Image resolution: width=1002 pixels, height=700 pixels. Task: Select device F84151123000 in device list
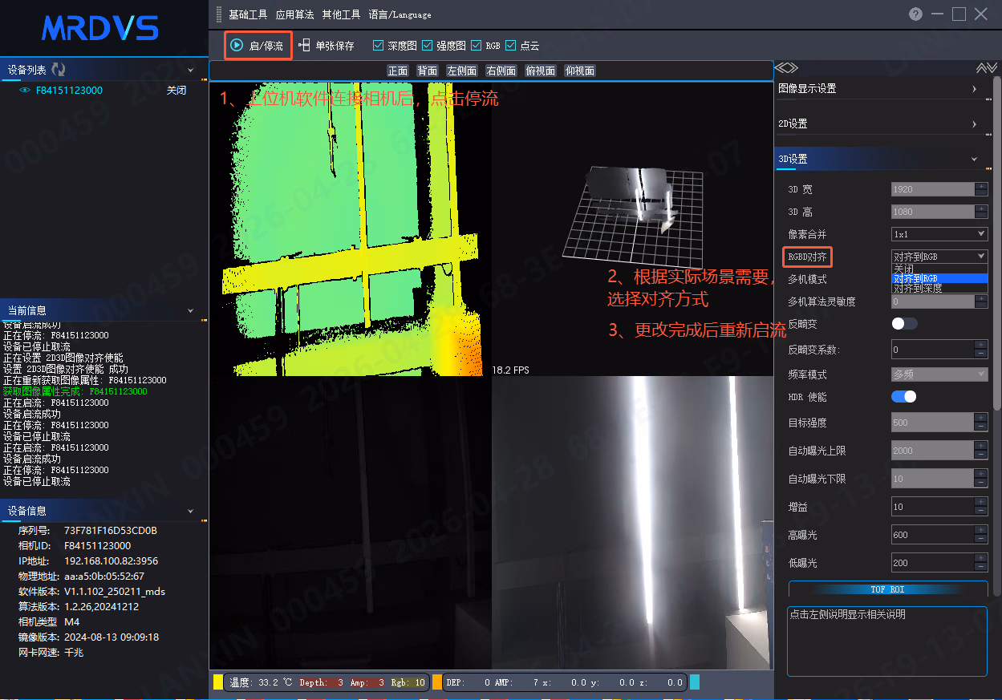click(69, 91)
